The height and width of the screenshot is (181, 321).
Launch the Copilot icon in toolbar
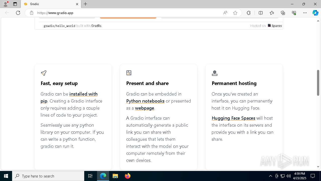point(315,13)
